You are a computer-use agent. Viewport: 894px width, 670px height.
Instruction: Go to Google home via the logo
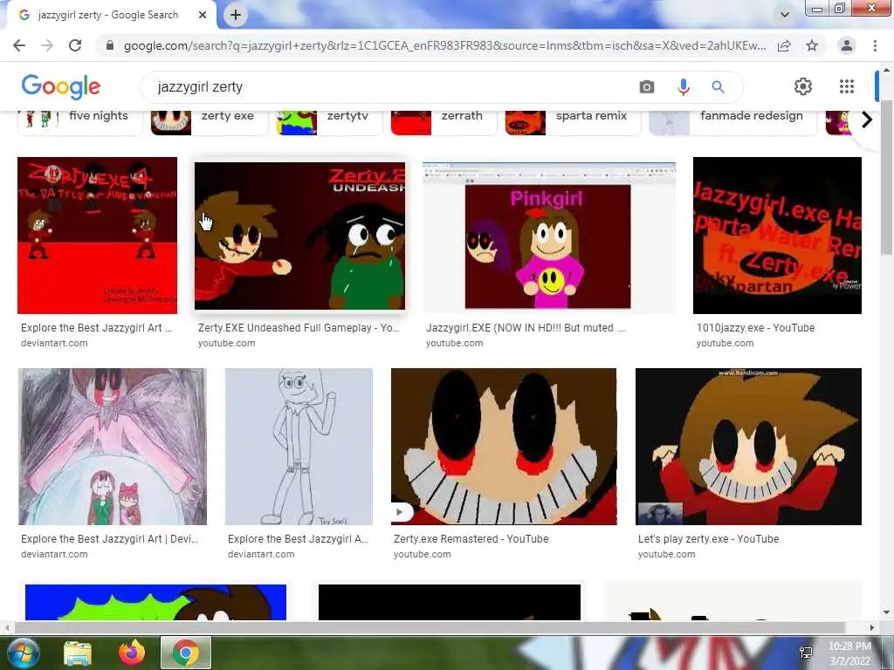61,86
